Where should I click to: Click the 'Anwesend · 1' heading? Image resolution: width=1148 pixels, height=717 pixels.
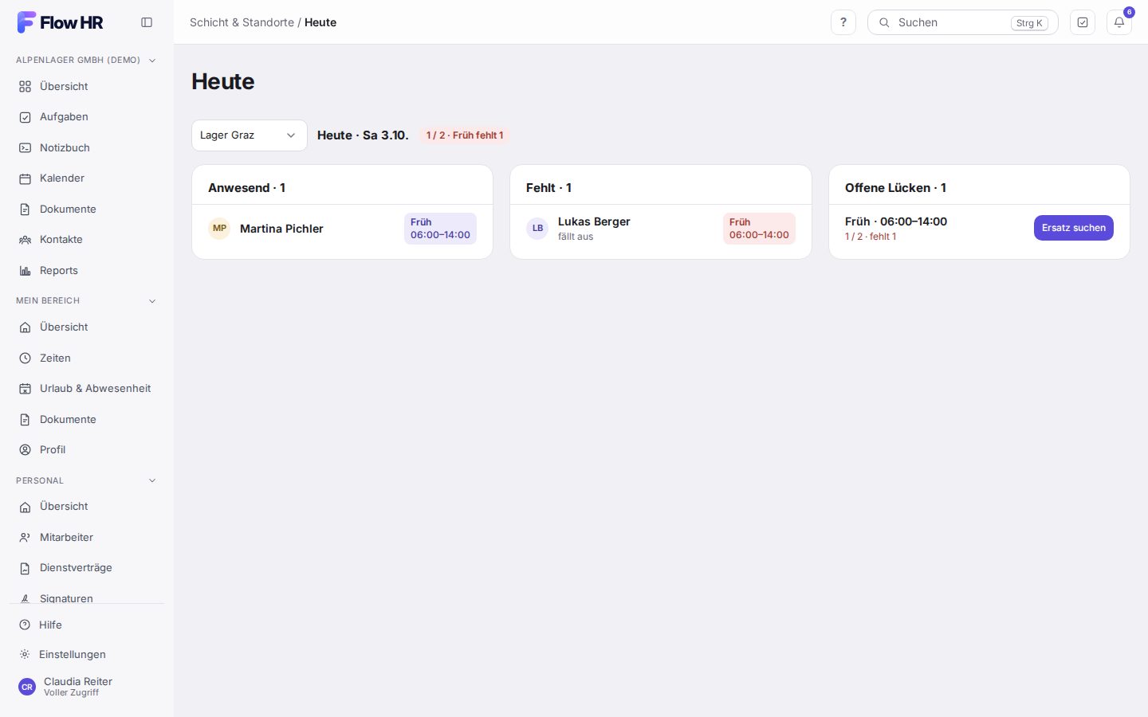point(246,188)
